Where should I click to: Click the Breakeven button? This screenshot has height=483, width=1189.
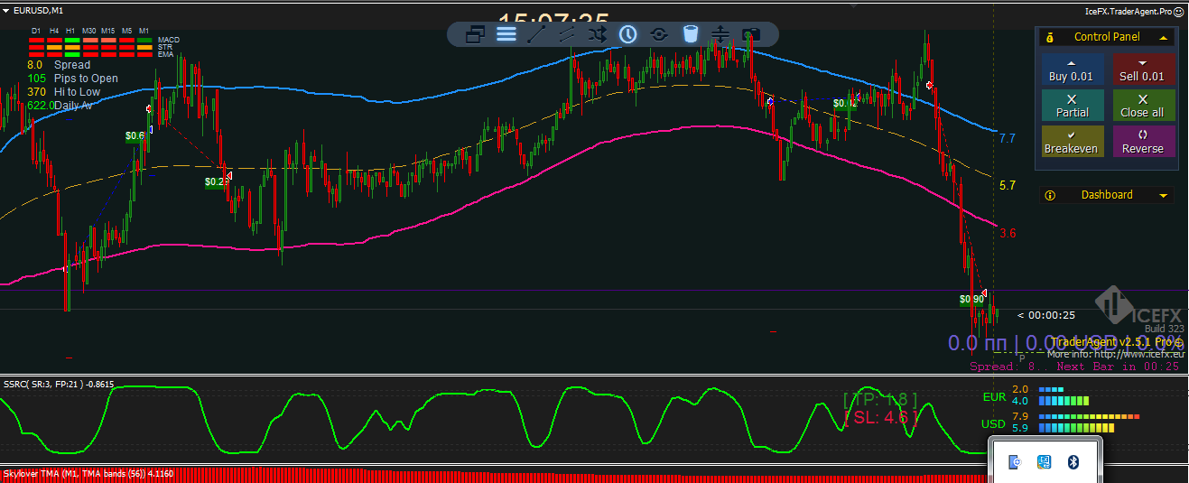(1072, 142)
